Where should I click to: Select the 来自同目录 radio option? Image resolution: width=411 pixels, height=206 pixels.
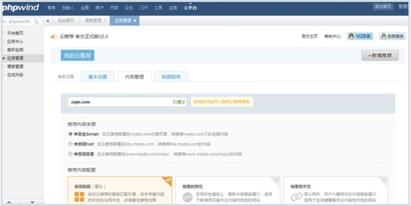(70, 154)
